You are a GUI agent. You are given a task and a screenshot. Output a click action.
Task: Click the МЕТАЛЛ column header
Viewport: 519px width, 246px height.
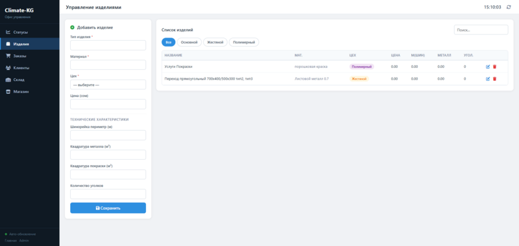pos(444,55)
